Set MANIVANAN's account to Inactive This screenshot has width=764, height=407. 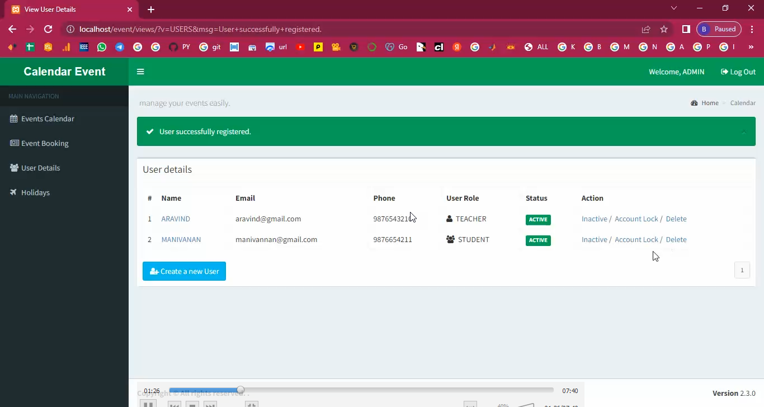(x=594, y=240)
